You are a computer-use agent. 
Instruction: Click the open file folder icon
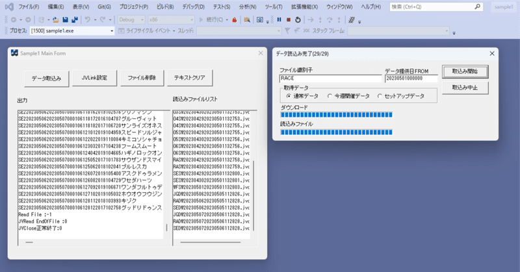click(56, 20)
